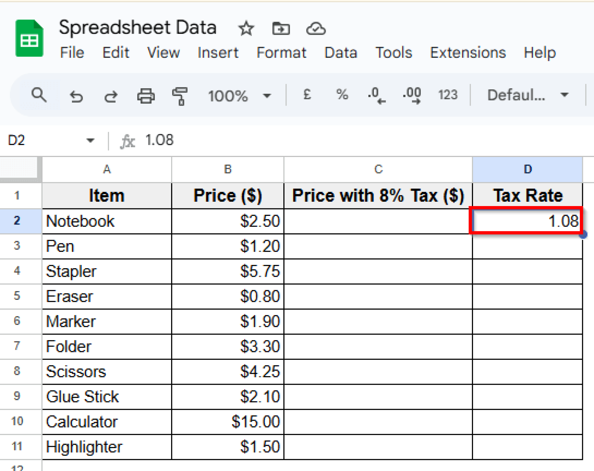
Task: Increase decimal places
Action: pyautogui.click(x=412, y=95)
